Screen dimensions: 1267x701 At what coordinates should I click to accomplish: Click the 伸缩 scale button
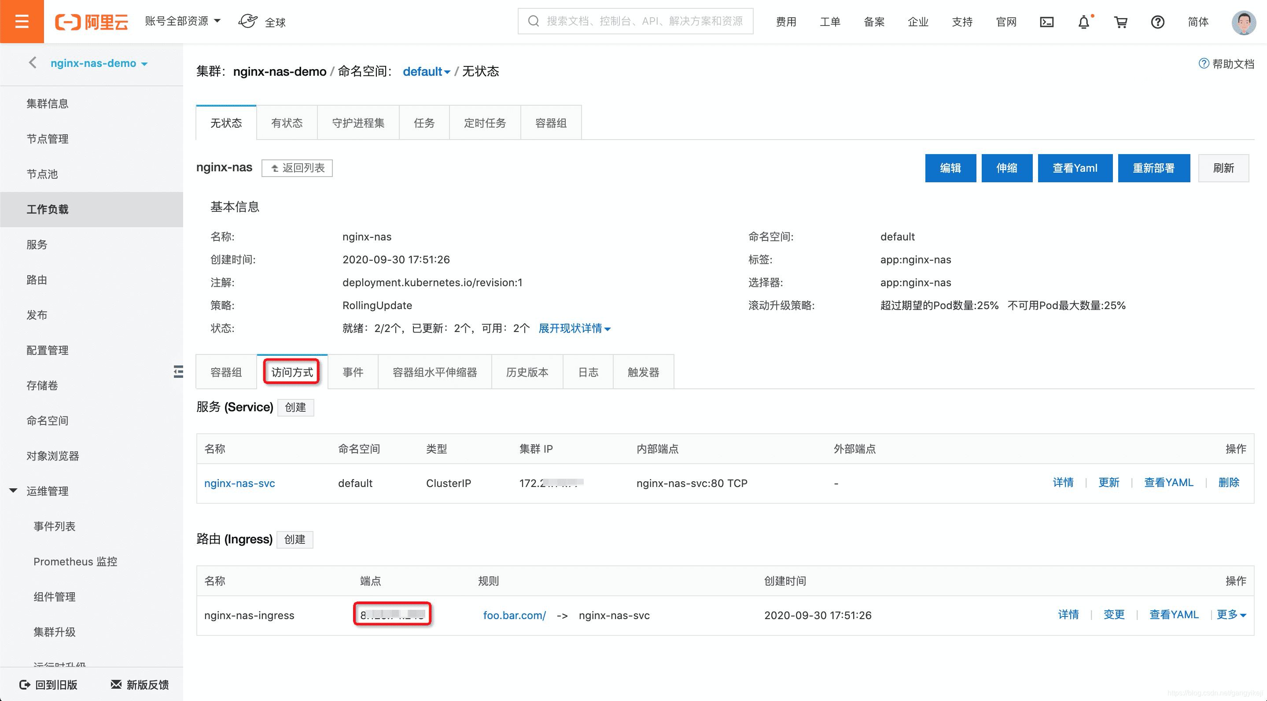tap(1007, 168)
